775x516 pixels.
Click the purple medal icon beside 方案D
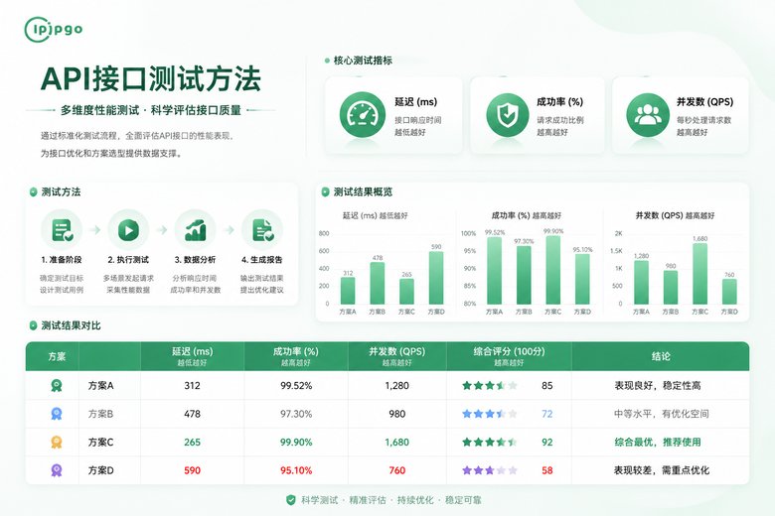(57, 469)
